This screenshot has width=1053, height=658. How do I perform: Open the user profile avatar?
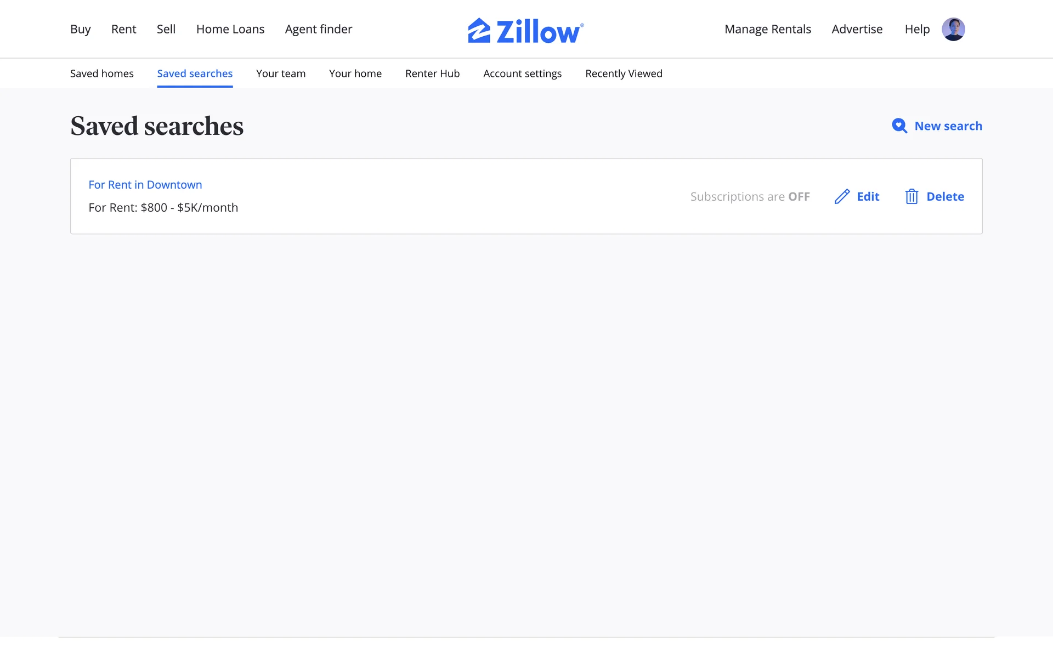953,29
